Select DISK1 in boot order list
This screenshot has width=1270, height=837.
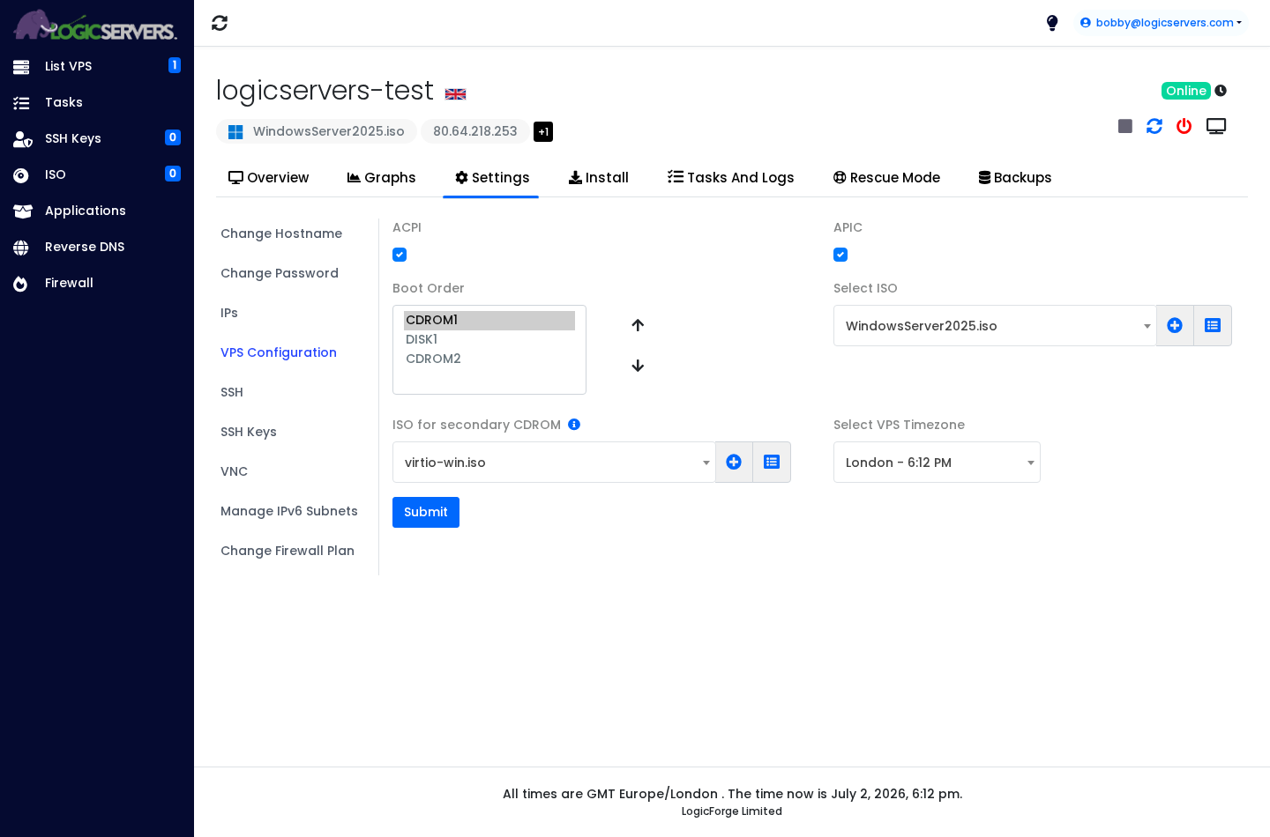489,339
